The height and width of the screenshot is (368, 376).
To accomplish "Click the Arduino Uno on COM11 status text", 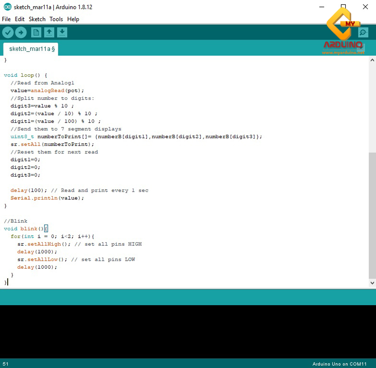I will [x=340, y=364].
